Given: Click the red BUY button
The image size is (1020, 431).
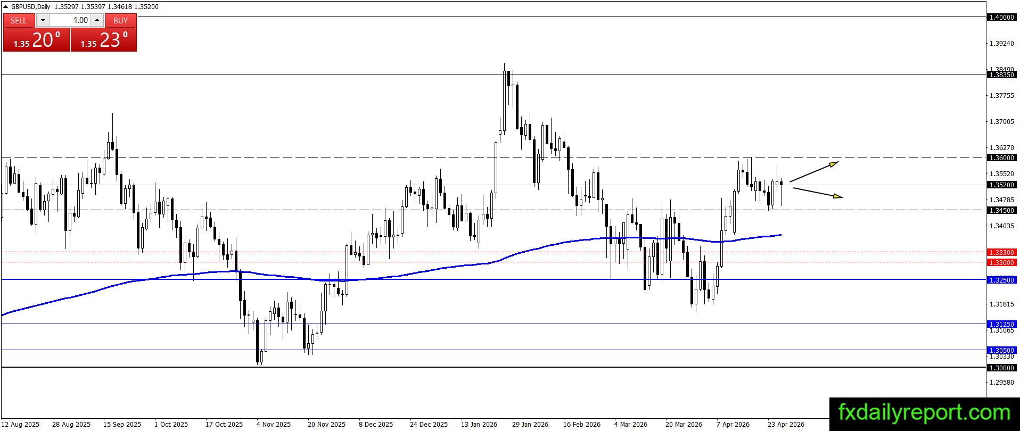Looking at the screenshot, I should pyautogui.click(x=121, y=20).
